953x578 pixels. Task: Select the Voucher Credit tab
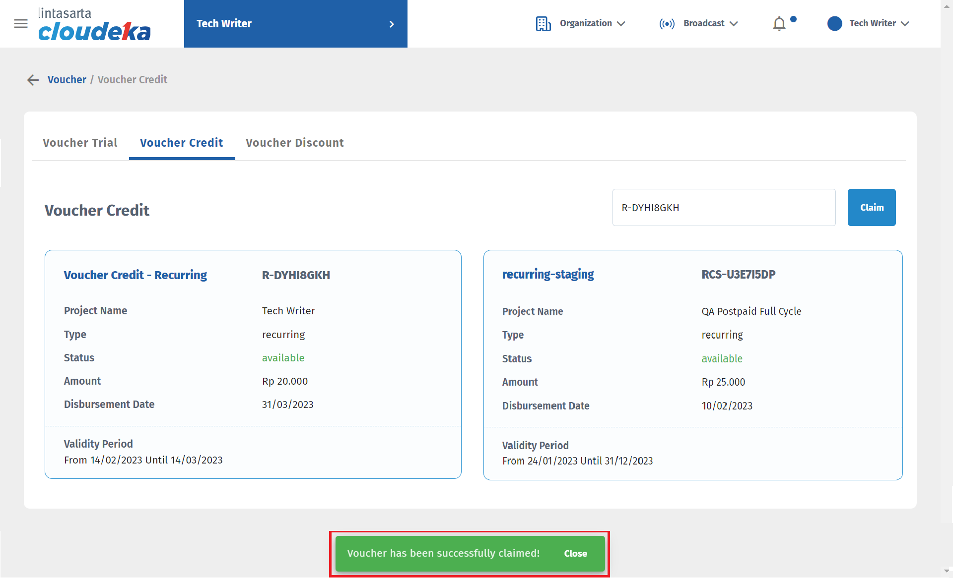coord(182,143)
